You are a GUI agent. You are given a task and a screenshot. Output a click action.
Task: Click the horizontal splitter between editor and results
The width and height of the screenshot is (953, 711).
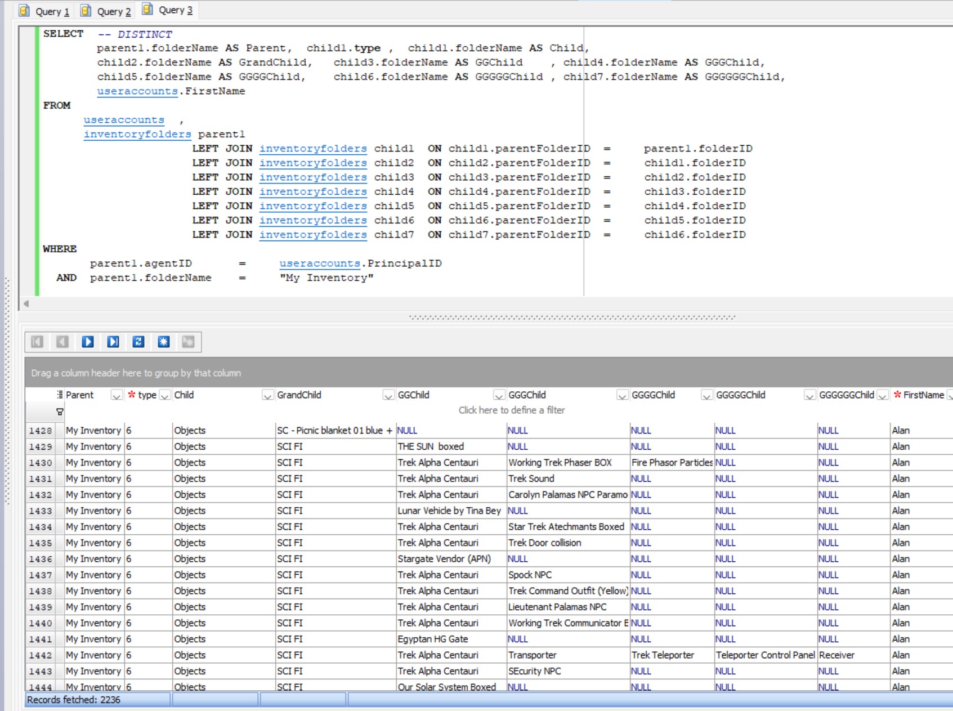(x=572, y=318)
